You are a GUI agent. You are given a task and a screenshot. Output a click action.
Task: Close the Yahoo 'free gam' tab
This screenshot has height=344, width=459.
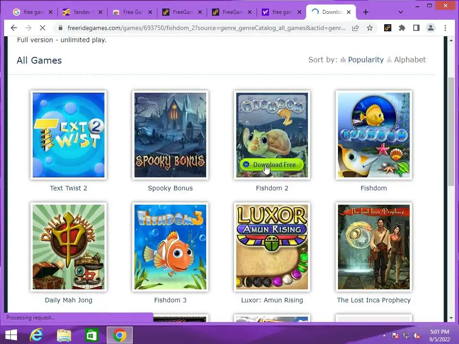tap(299, 12)
